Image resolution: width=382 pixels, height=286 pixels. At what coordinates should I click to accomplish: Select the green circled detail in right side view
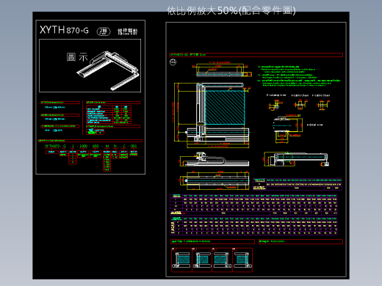coord(287,157)
